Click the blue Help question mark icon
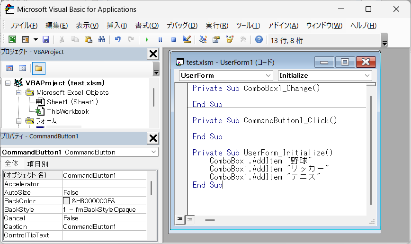Viewport: 411px width, 244px height. 259,40
